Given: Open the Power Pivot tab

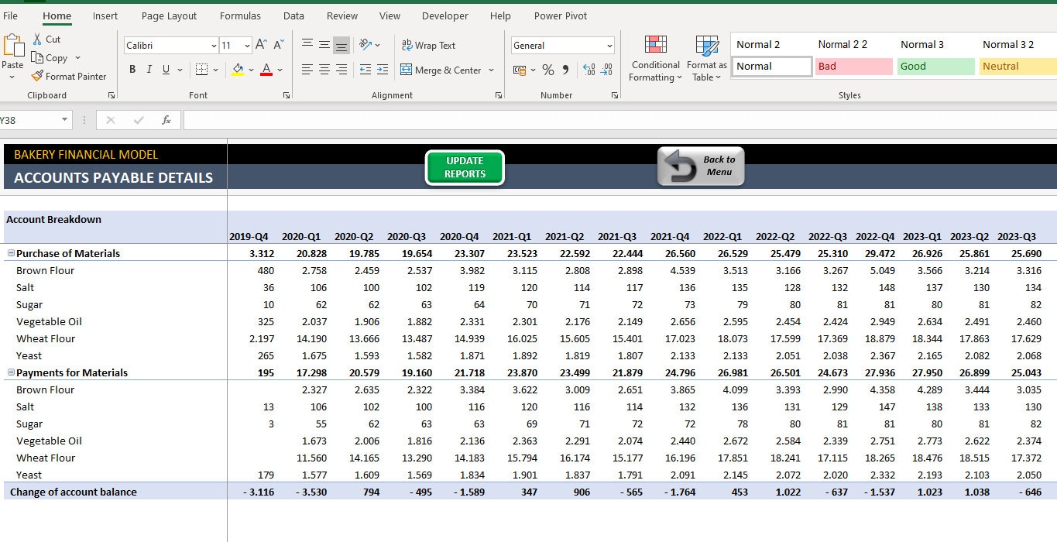Looking at the screenshot, I should click(560, 15).
